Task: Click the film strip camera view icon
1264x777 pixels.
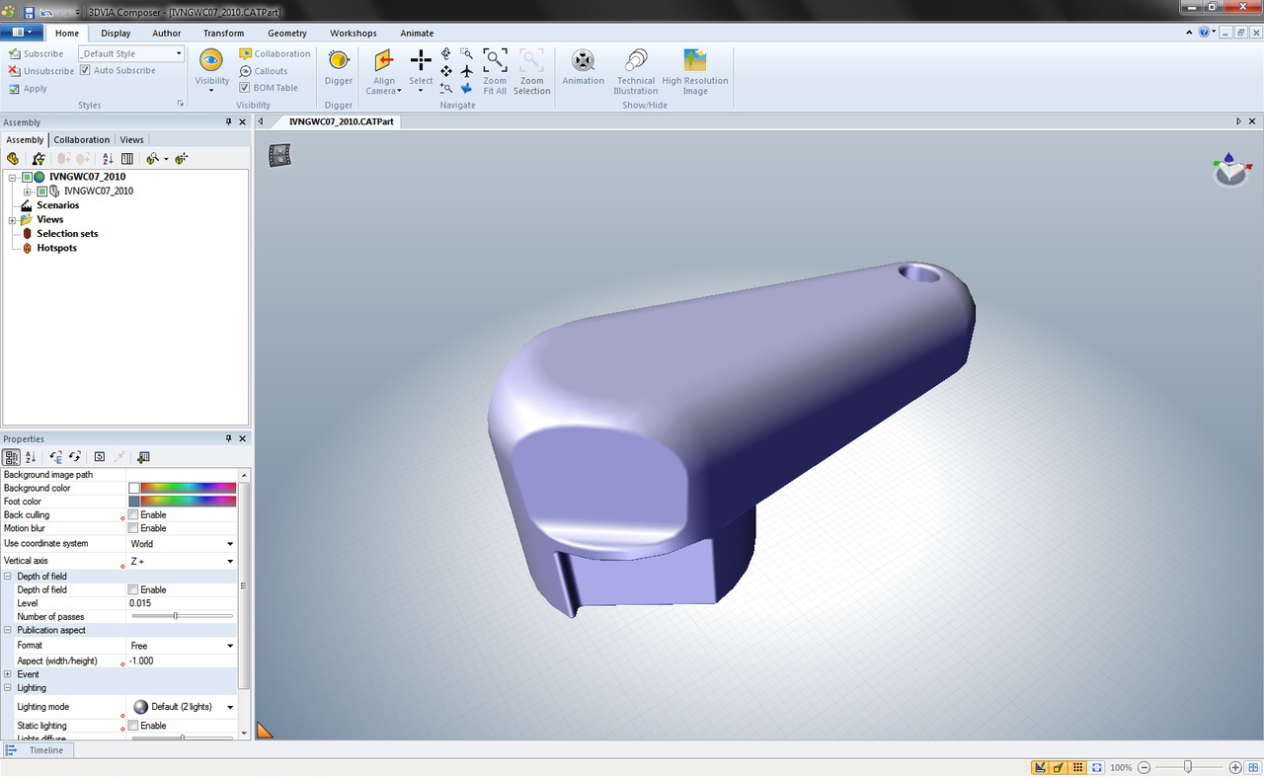Action: point(280,155)
